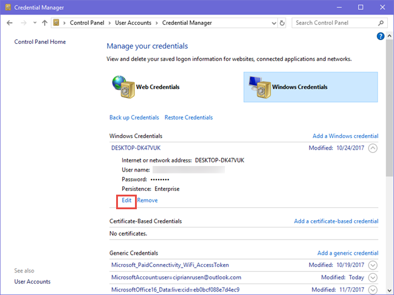The width and height of the screenshot is (394, 295).
Task: Click the Back navigation arrow
Action: (x=10, y=23)
